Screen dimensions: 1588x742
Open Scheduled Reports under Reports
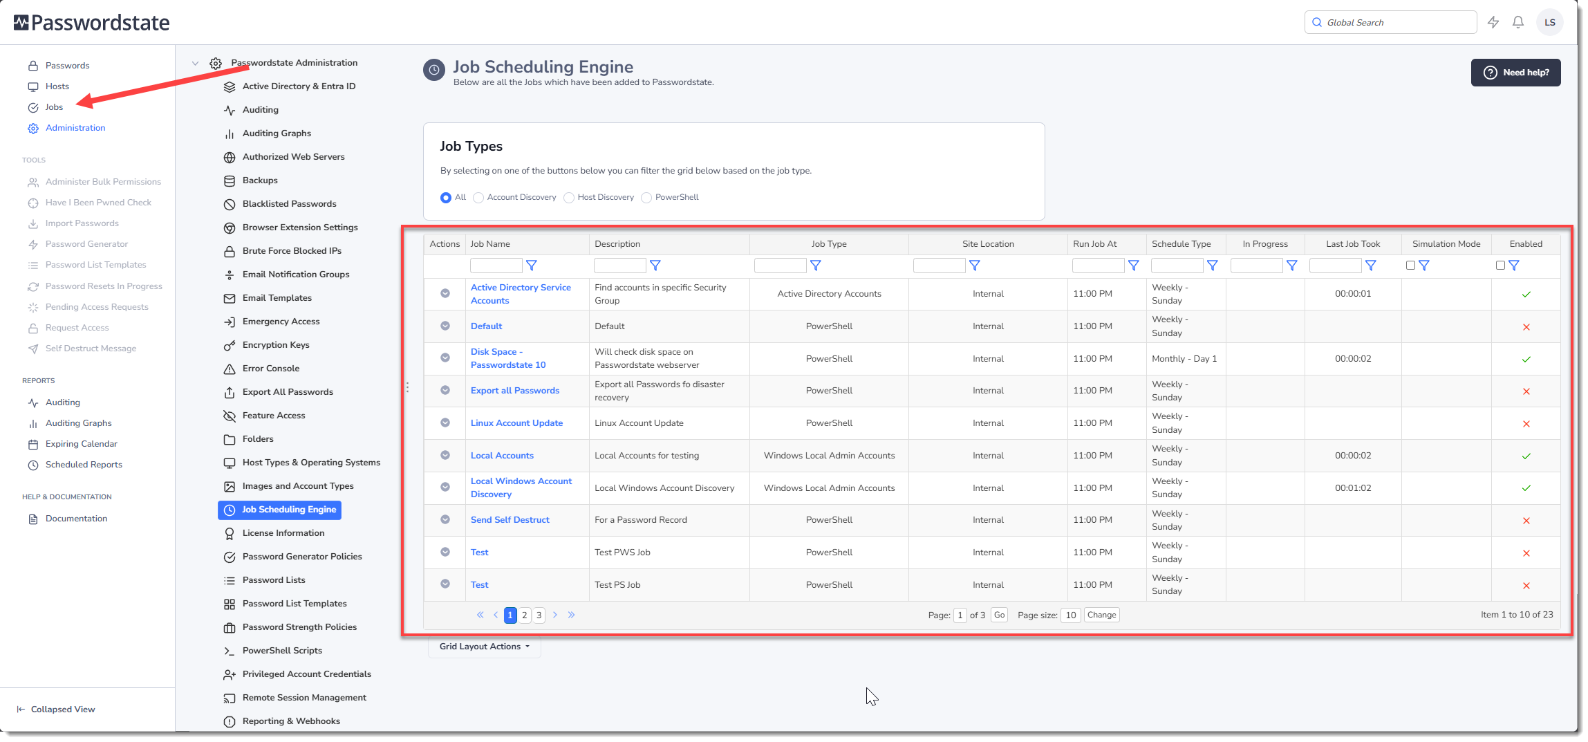click(x=84, y=465)
